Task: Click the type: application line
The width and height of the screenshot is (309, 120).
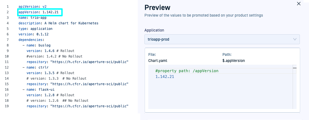Action: tap(35, 29)
